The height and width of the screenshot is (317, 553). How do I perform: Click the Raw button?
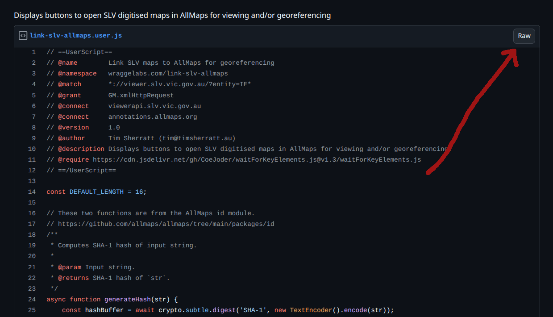tap(524, 36)
